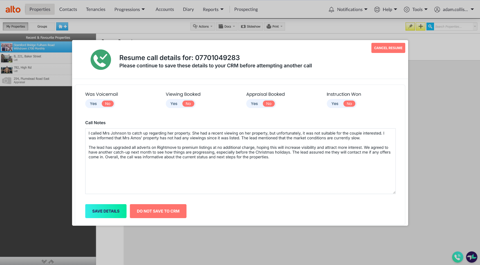Select the My Properties tab
Screen dimensions: 480x265
(x=16, y=26)
